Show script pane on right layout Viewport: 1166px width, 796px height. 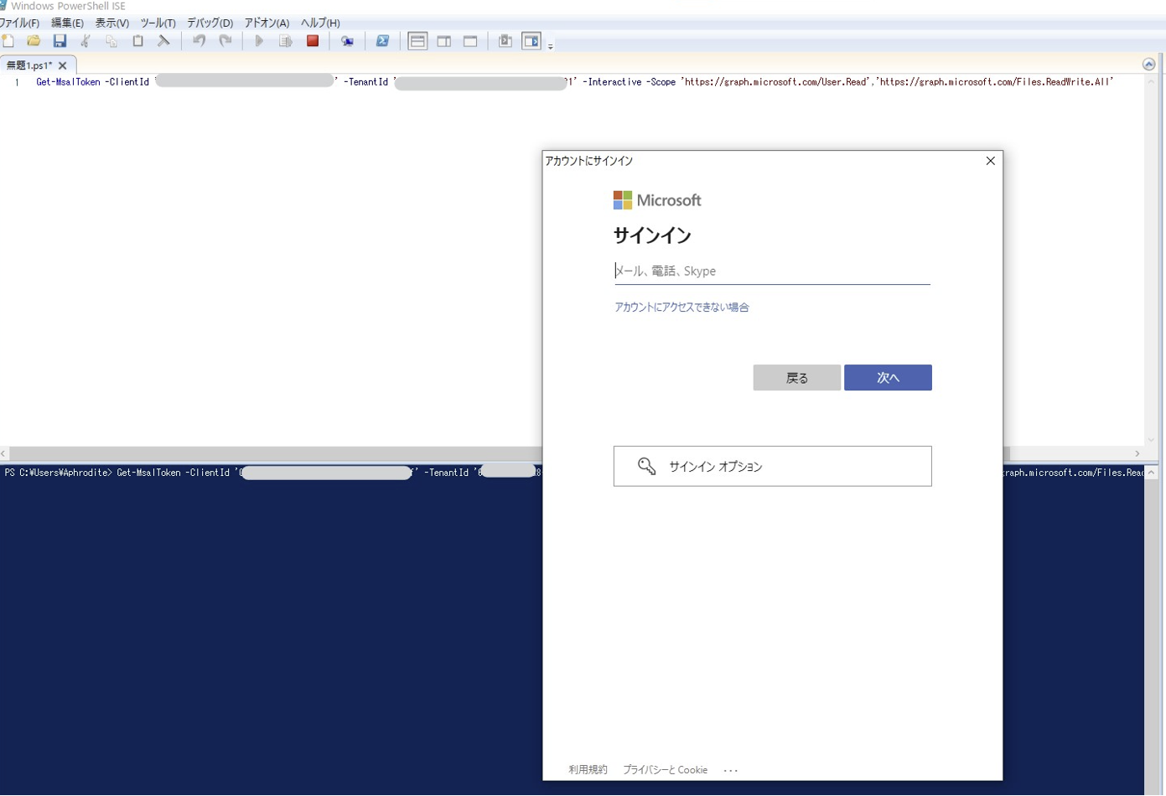click(444, 41)
